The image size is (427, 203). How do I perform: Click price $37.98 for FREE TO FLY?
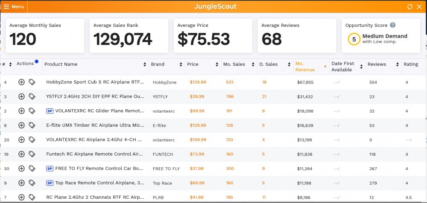click(x=197, y=168)
